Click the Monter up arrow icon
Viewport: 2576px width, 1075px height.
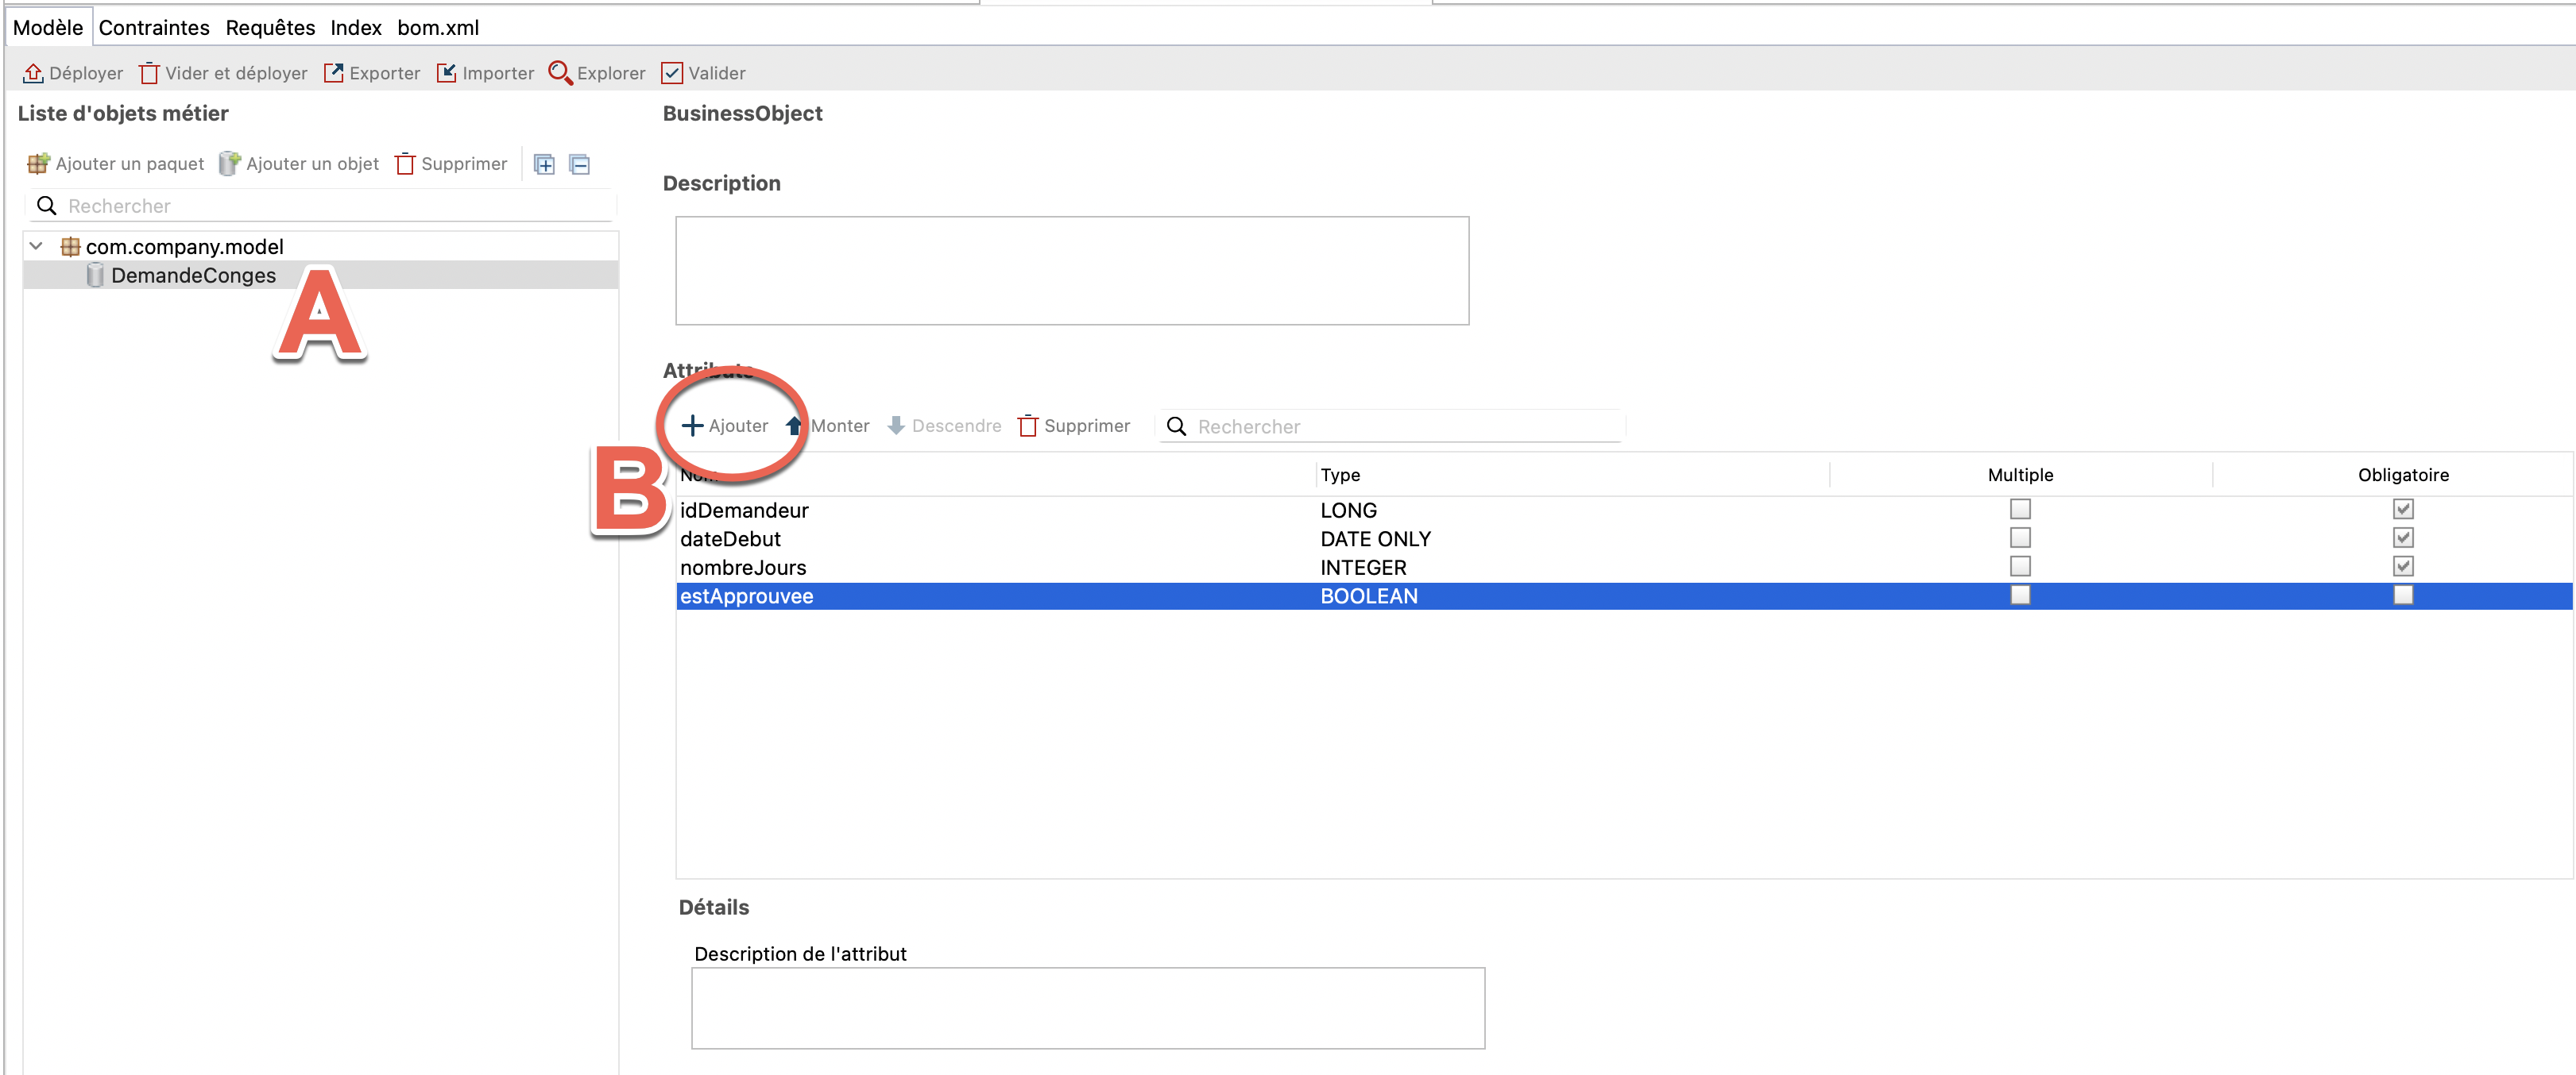click(x=794, y=426)
